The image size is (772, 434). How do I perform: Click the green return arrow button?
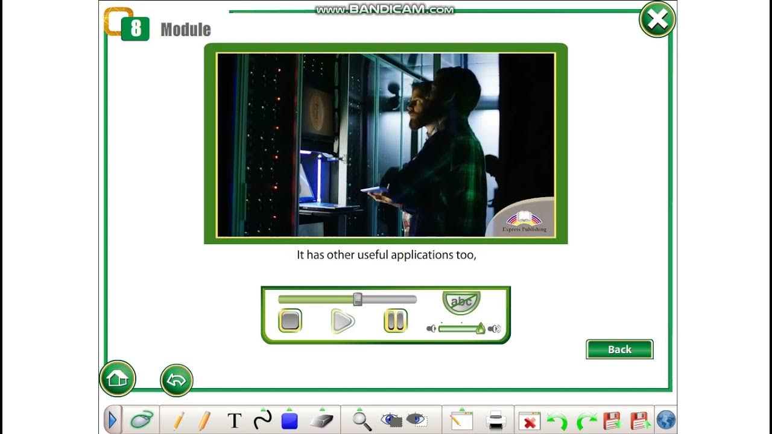click(177, 380)
